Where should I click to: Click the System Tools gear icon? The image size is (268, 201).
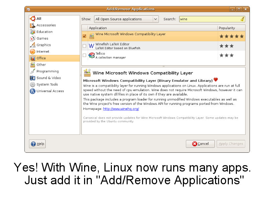click(x=32, y=84)
